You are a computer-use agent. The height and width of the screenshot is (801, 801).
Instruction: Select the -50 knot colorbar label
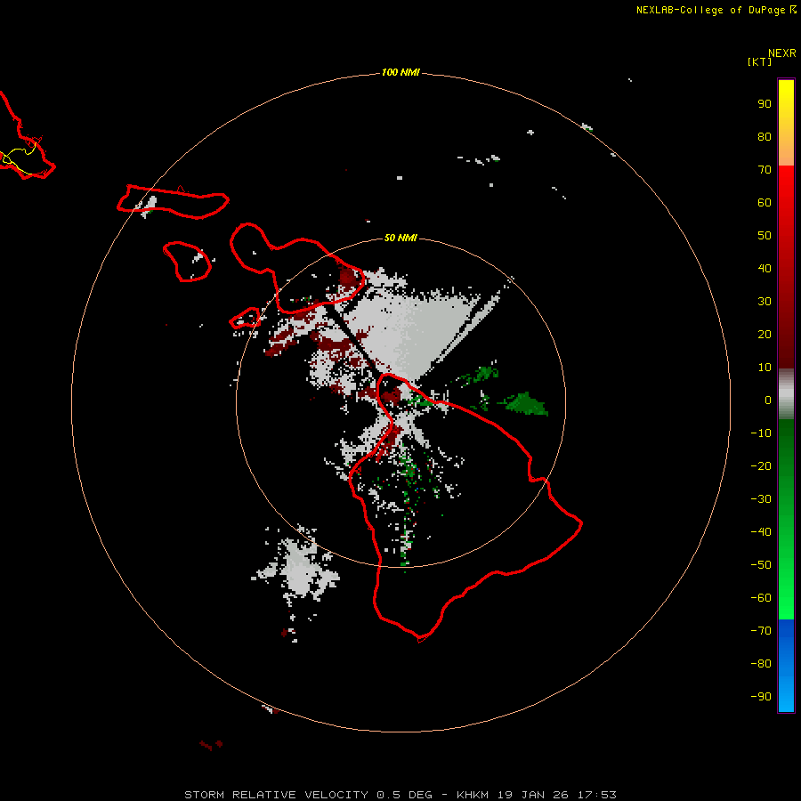point(761,565)
